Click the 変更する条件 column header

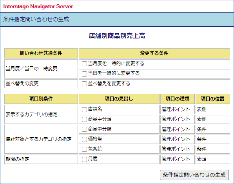click(154, 53)
